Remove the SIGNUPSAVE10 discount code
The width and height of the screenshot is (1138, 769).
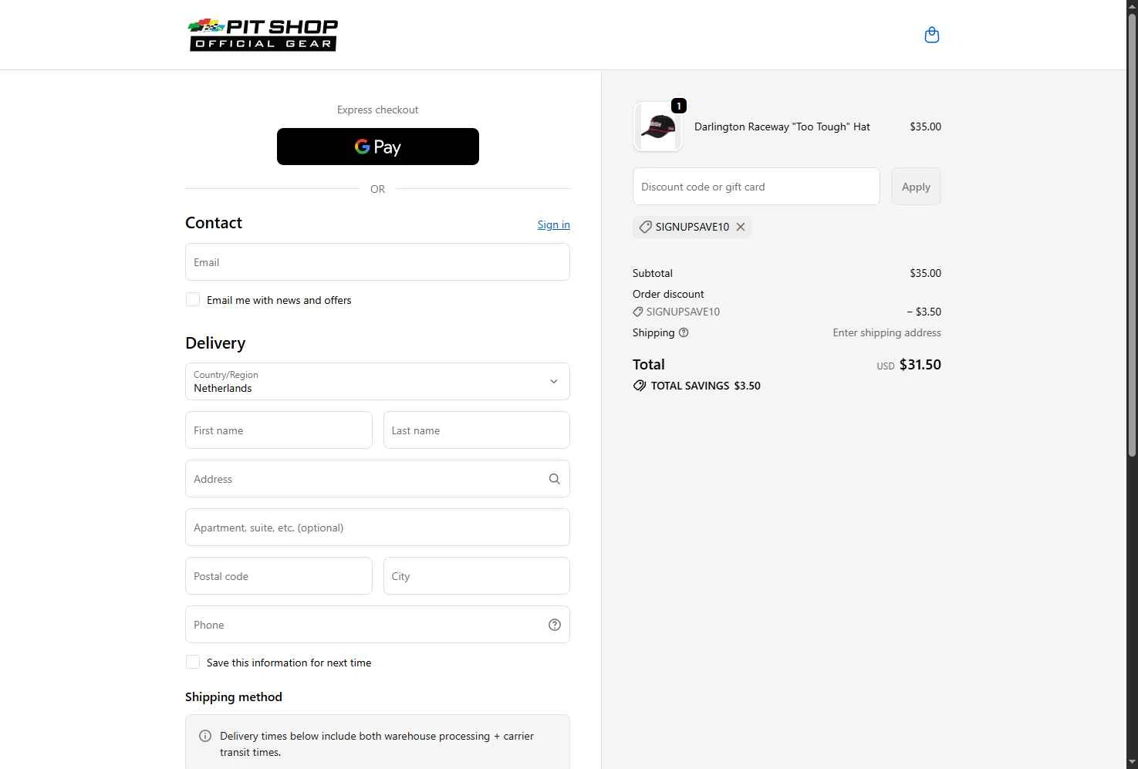(x=741, y=227)
